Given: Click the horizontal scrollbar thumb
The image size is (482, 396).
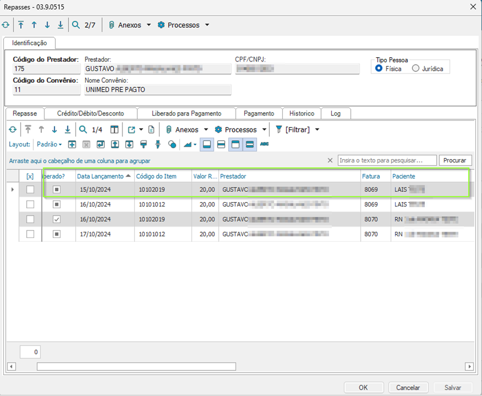Looking at the screenshot, I should 136,367.
